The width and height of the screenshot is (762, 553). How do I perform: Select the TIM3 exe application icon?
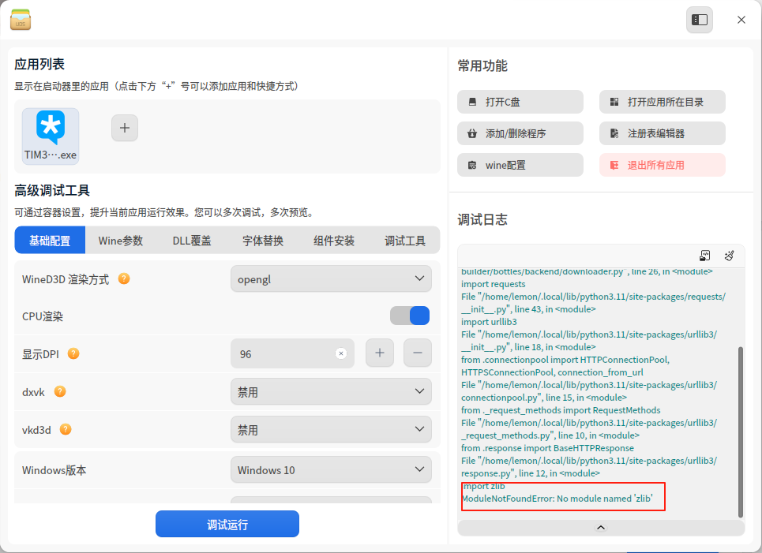pyautogui.click(x=51, y=136)
